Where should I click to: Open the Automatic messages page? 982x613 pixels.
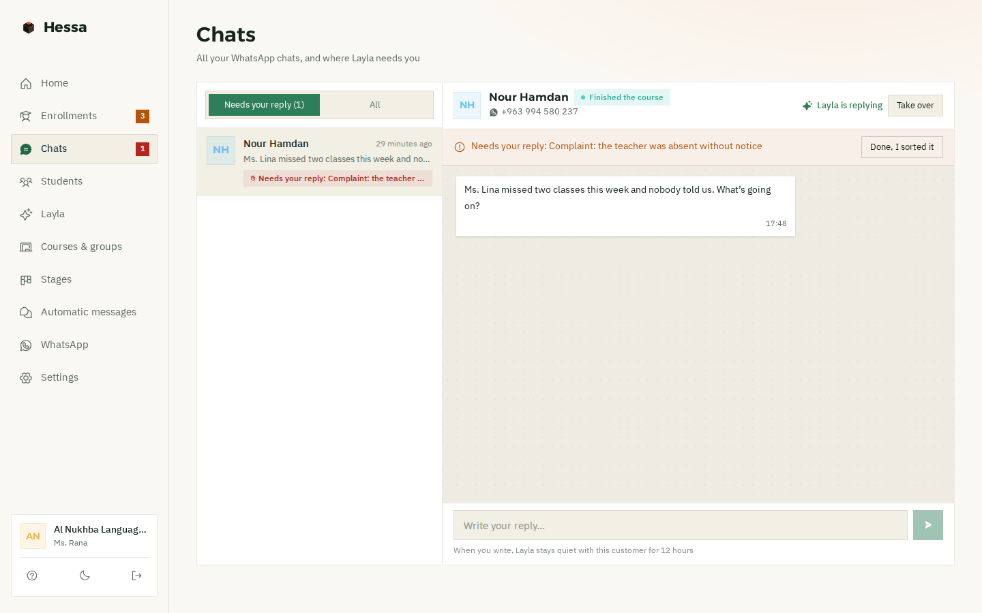(84, 312)
